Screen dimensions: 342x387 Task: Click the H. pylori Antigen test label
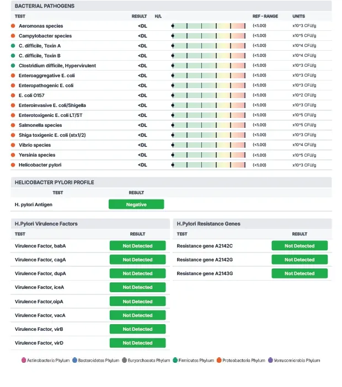[33, 205]
